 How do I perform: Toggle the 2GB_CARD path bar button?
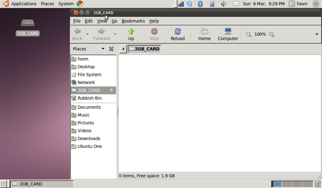coord(144,49)
